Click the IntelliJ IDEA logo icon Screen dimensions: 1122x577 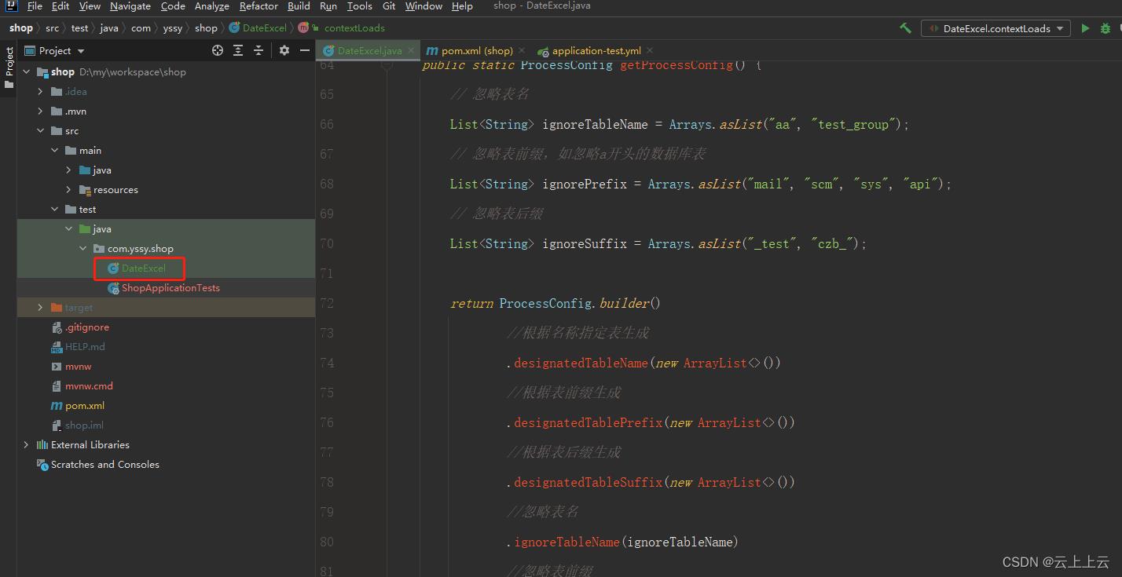tap(11, 5)
